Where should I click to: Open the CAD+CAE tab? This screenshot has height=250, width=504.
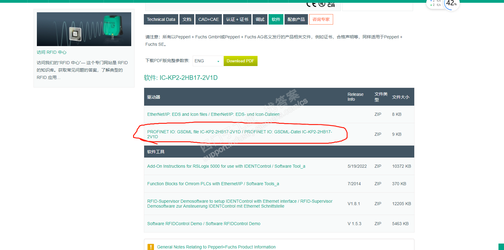click(x=209, y=19)
